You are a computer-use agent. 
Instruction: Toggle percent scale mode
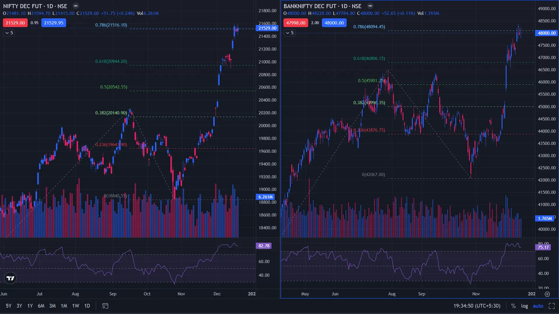(x=513, y=306)
